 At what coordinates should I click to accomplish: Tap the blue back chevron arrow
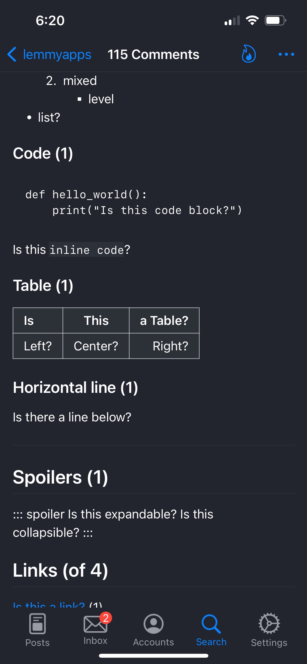click(x=12, y=54)
